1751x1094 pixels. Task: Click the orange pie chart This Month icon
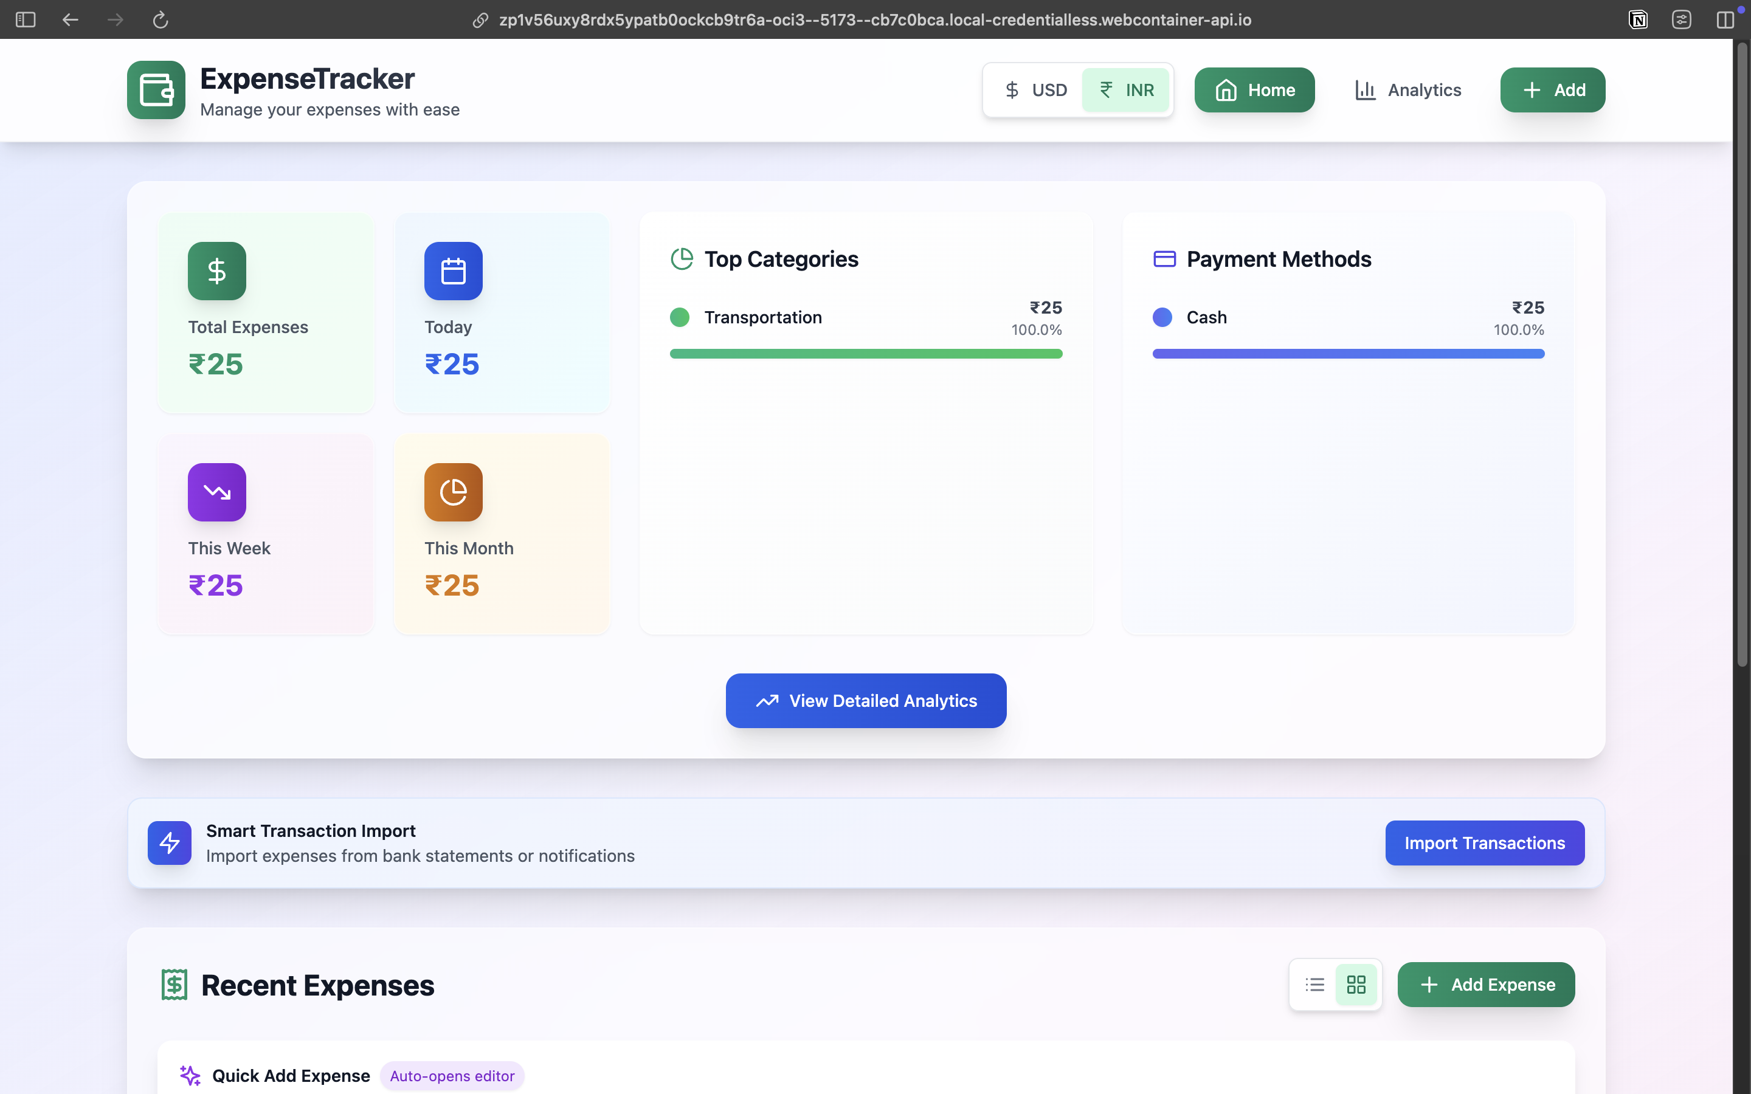click(453, 492)
